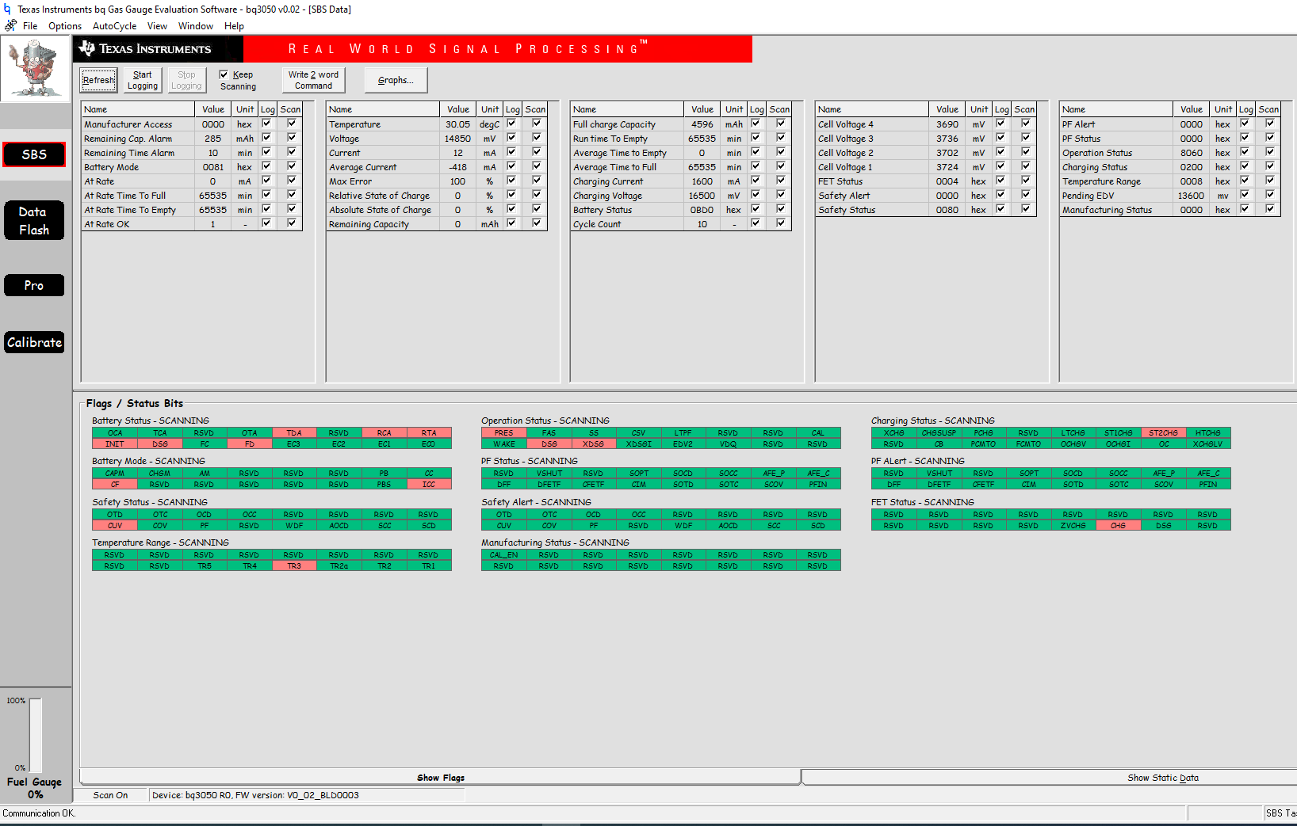Click the Average Time to Full row name
Viewport: 1297px width, 826px height.
pyautogui.click(x=614, y=167)
